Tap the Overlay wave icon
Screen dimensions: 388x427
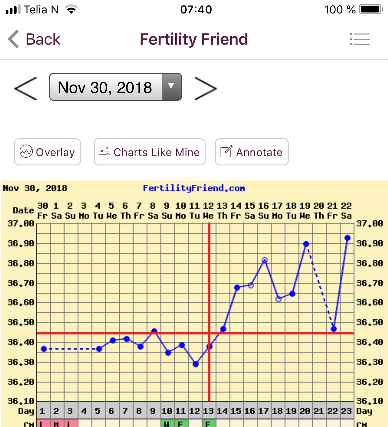26,152
